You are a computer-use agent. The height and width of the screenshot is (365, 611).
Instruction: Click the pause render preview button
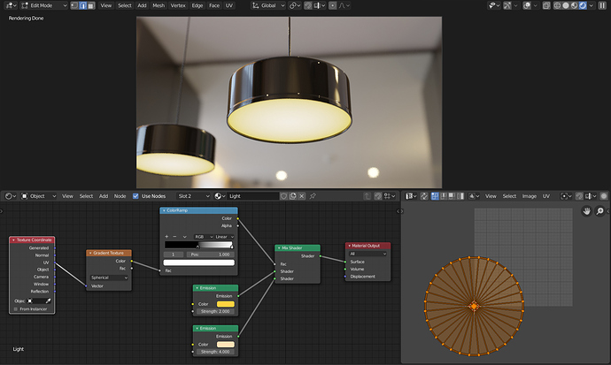(602, 5)
